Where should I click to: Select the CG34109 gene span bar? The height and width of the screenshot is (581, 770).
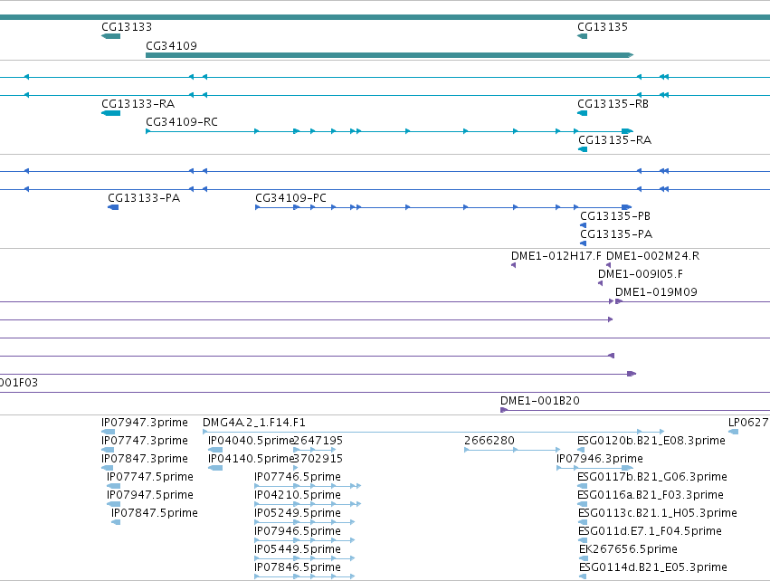[389, 55]
